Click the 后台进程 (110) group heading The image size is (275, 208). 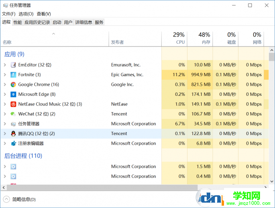tap(23, 156)
